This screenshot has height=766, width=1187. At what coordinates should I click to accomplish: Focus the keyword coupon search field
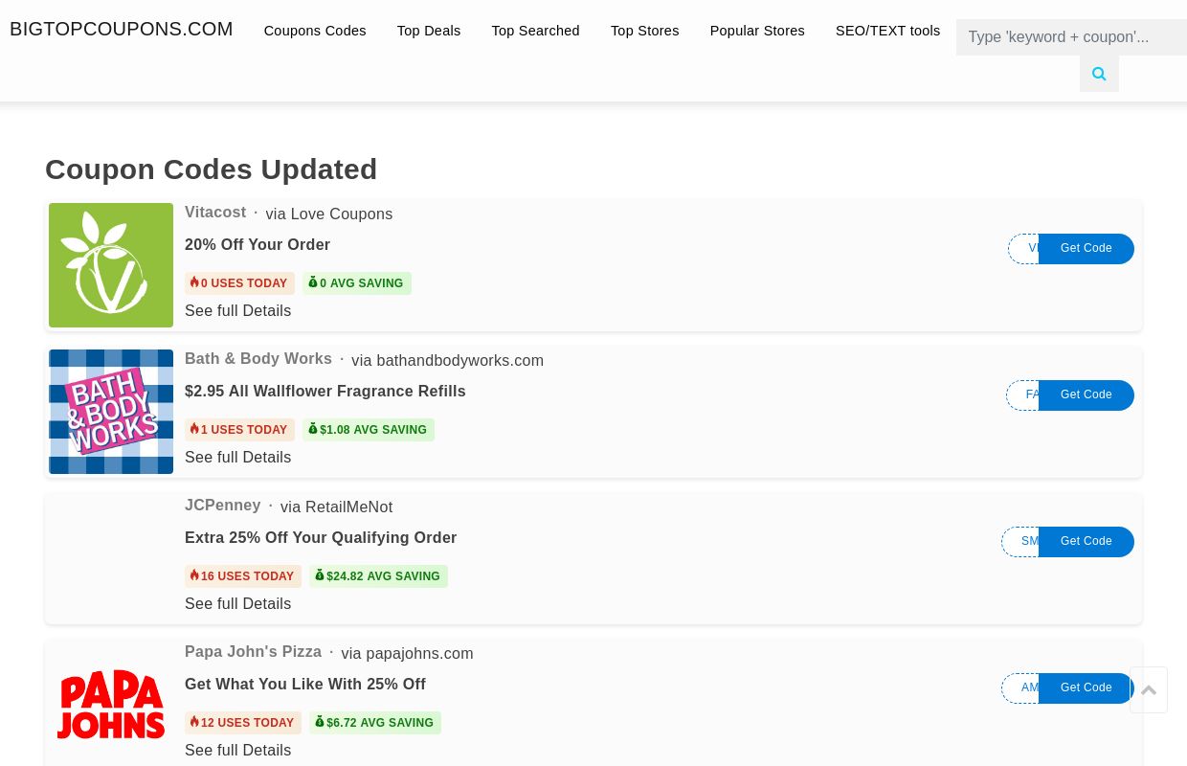[x=1071, y=37]
